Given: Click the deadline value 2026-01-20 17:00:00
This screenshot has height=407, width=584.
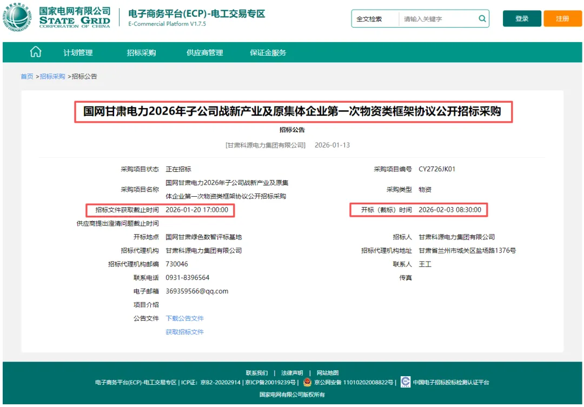Looking at the screenshot, I should [x=197, y=210].
